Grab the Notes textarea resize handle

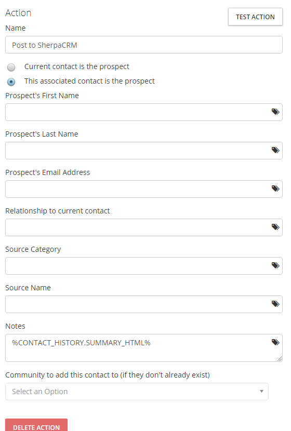click(x=280, y=359)
